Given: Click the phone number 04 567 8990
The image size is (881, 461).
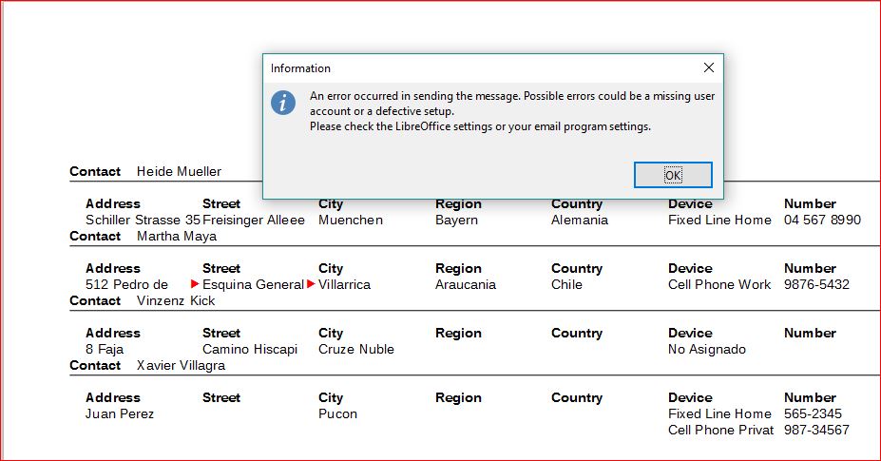Looking at the screenshot, I should (822, 221).
